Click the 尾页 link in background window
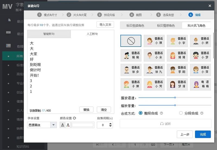Viewport: 217px width, 150px height. (186, 145)
